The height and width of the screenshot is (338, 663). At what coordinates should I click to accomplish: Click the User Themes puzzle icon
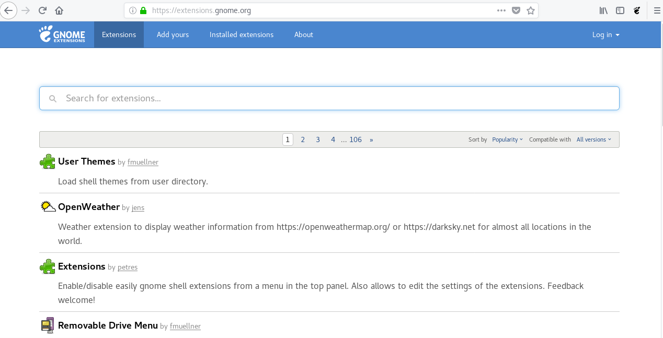click(x=48, y=162)
